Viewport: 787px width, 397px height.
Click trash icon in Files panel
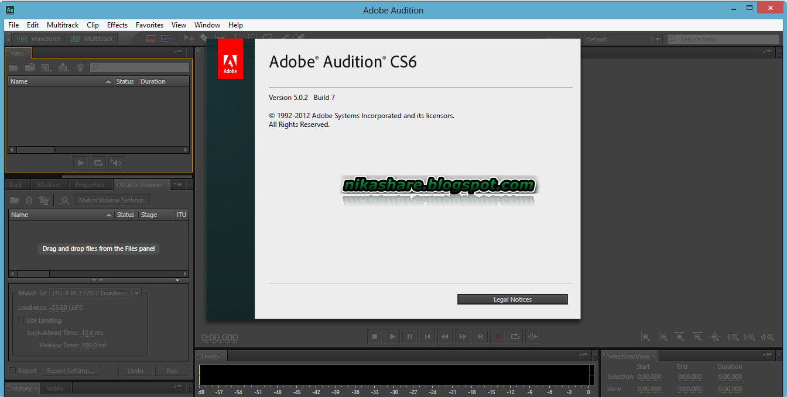[x=80, y=68]
